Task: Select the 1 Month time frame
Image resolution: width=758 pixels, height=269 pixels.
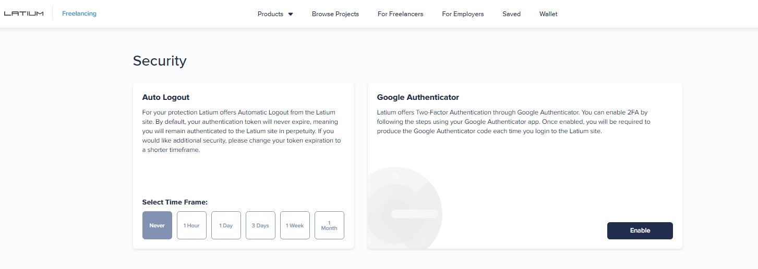Action: pos(329,225)
